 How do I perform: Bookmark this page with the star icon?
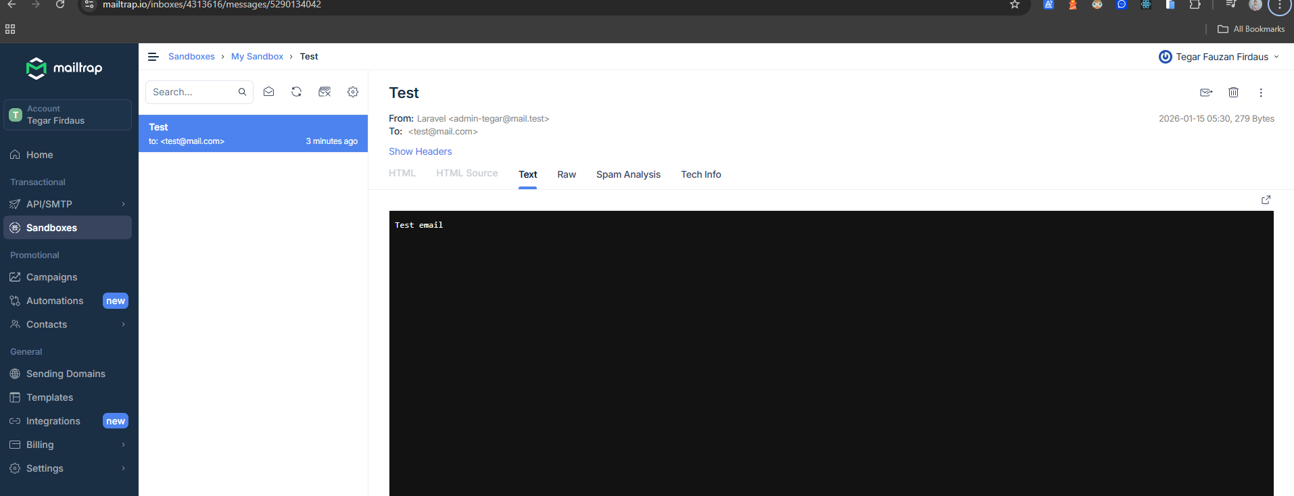point(1014,5)
